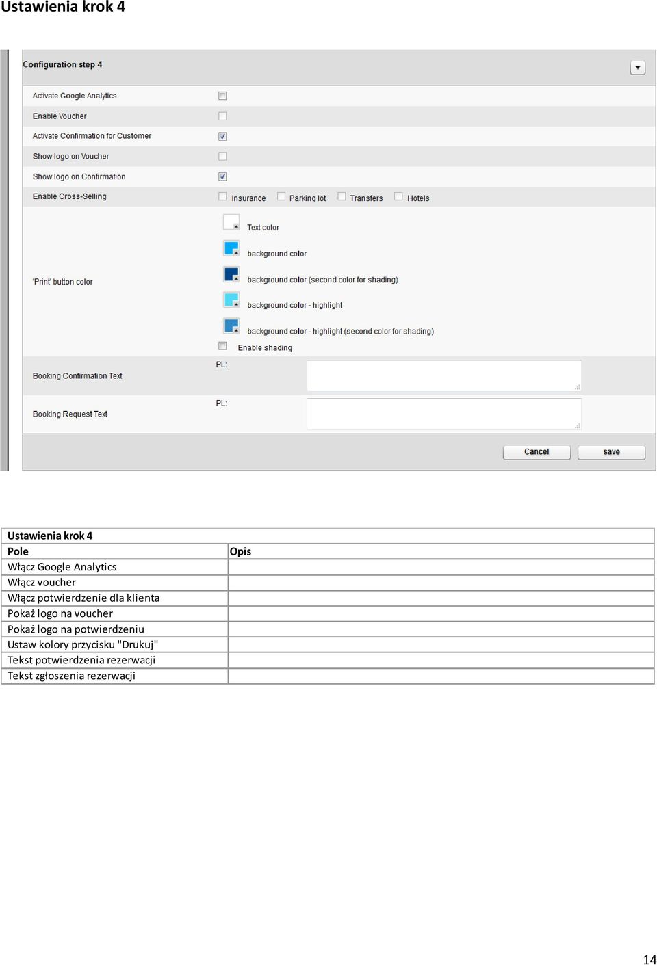Check the Insurance cross-selling option

pyautogui.click(x=222, y=196)
